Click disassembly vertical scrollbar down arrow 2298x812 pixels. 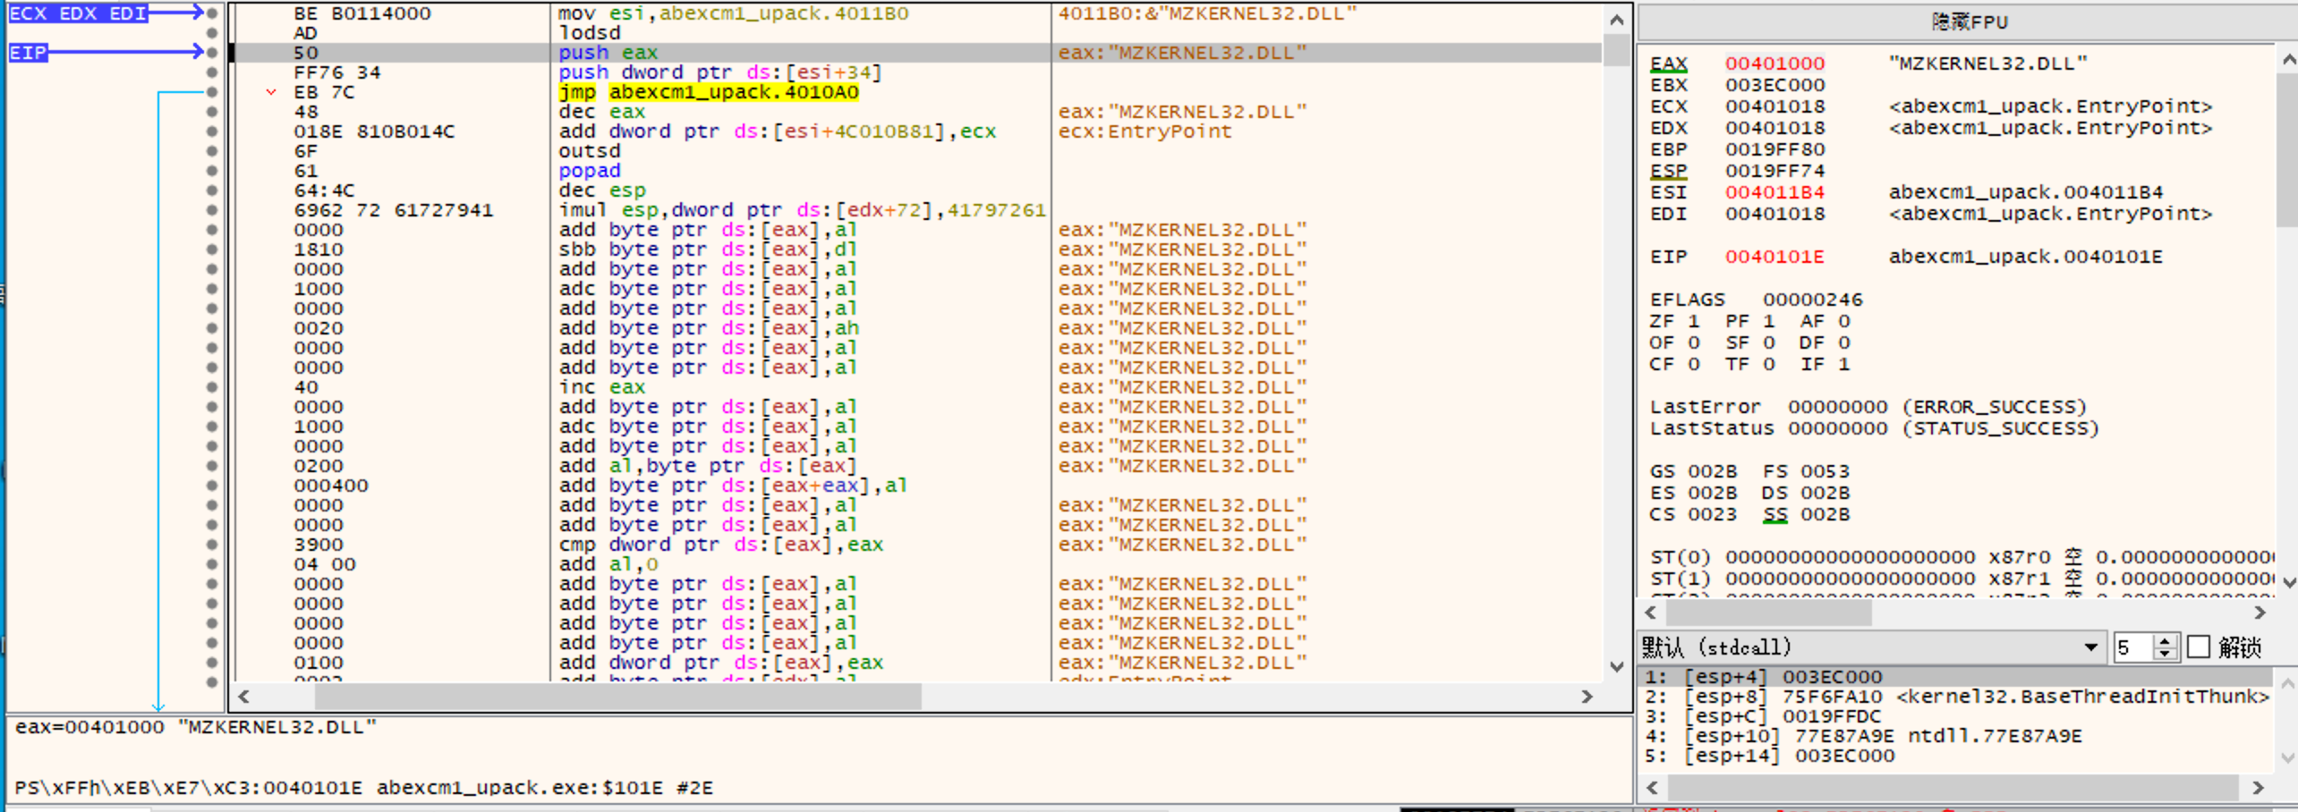[1616, 667]
